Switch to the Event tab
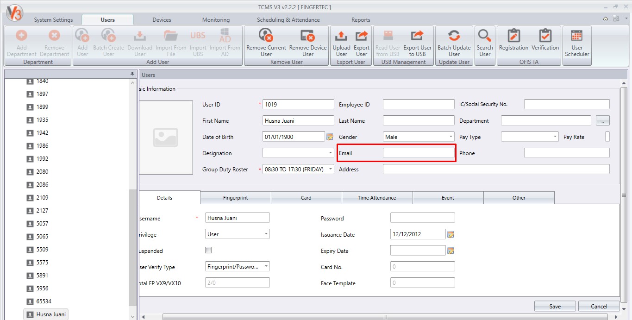Screen dimensions: 632x320 click(448, 198)
